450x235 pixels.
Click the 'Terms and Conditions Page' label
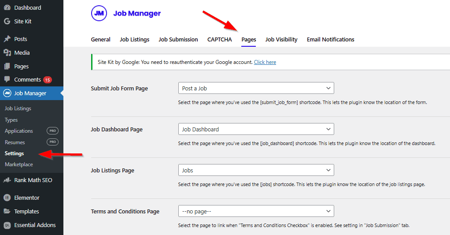[125, 211]
